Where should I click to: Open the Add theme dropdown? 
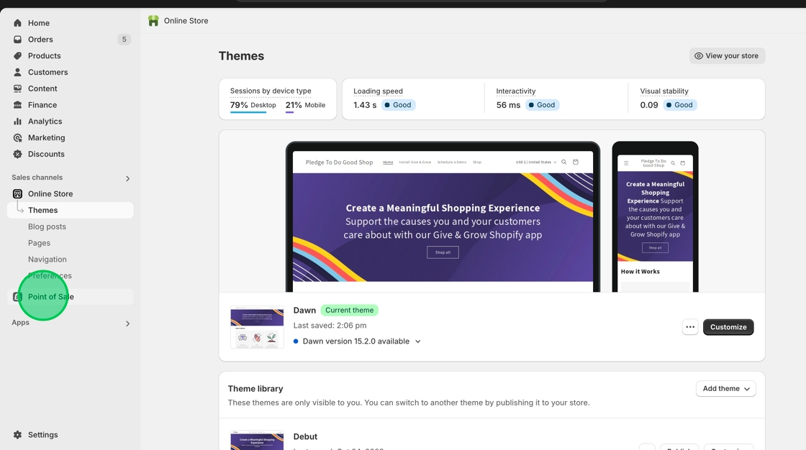[x=726, y=389]
